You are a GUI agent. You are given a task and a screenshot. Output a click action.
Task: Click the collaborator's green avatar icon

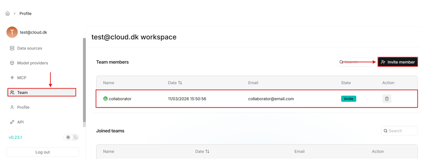pos(105,99)
